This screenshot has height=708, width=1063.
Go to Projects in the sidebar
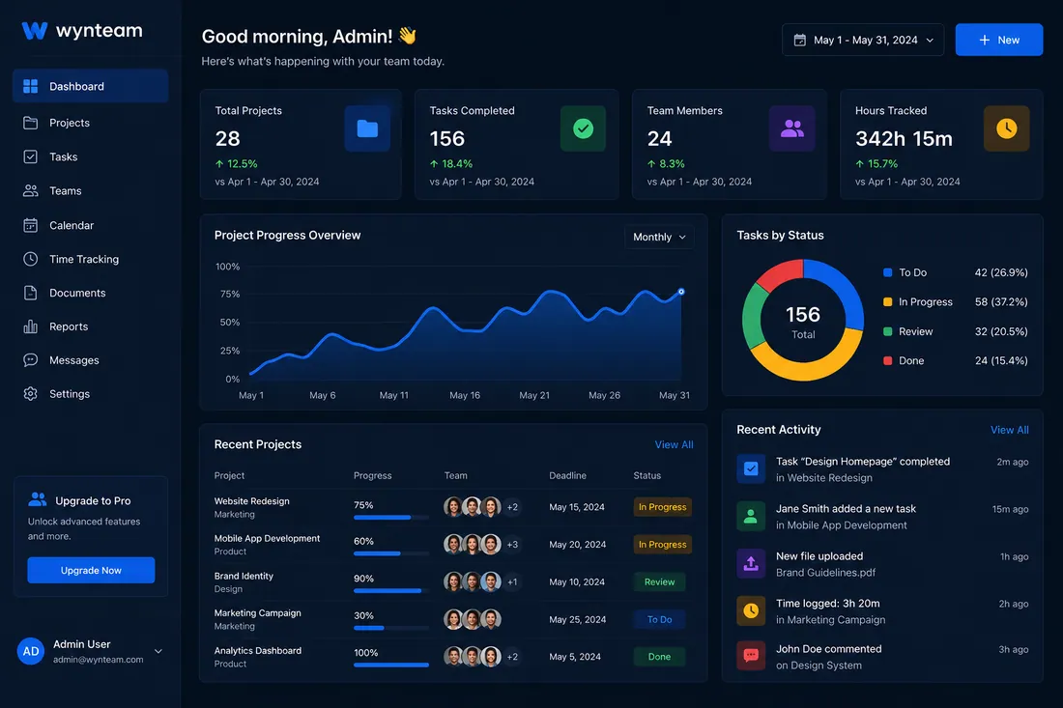pyautogui.click(x=90, y=123)
